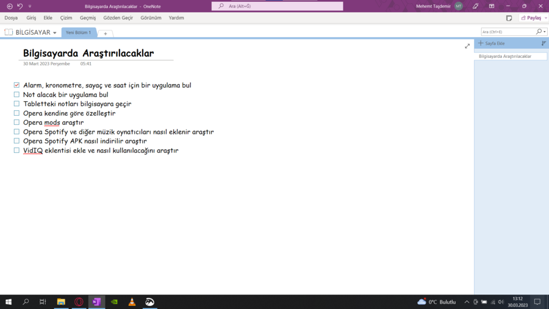Add a new section with plus tab
The image size is (549, 309).
pyautogui.click(x=106, y=34)
